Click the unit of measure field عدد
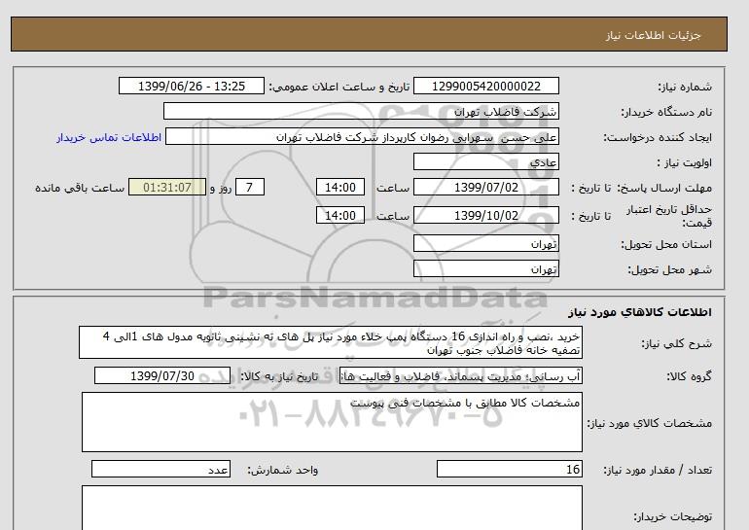This screenshot has height=530, width=749. point(160,470)
